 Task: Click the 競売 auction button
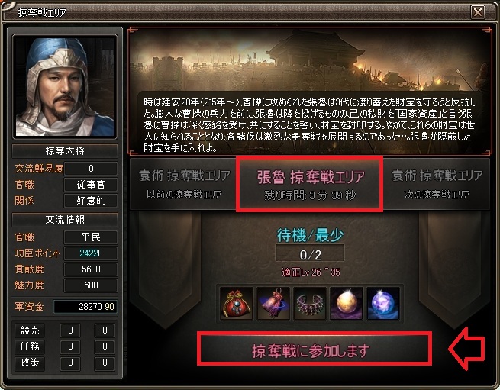pos(30,330)
